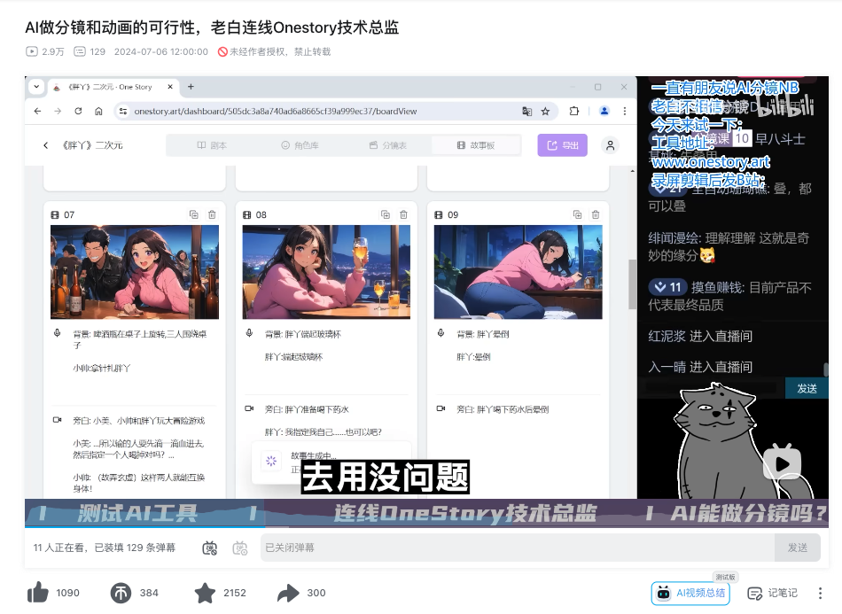Screen dimensions: 842x614
Task: Click chat line 入一晴 进入直播间
Action: click(700, 367)
